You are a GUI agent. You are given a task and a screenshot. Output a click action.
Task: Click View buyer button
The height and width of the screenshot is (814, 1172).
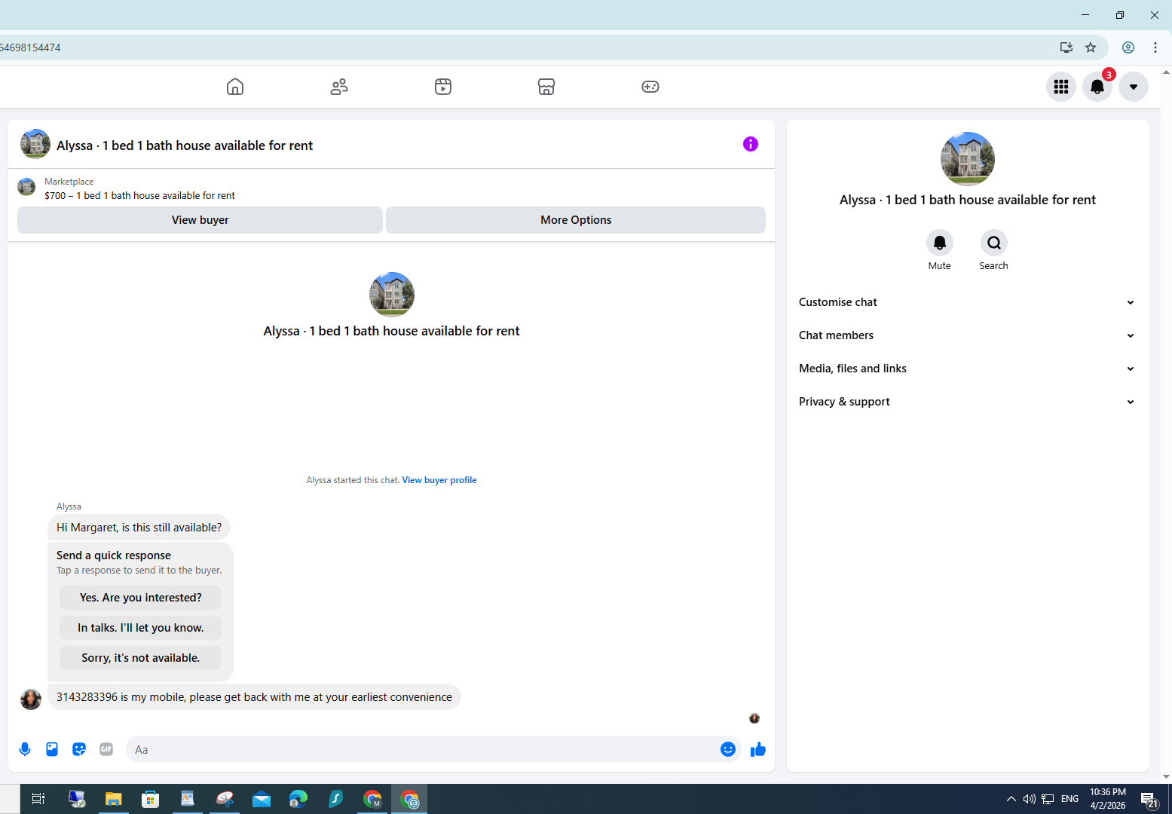(200, 220)
